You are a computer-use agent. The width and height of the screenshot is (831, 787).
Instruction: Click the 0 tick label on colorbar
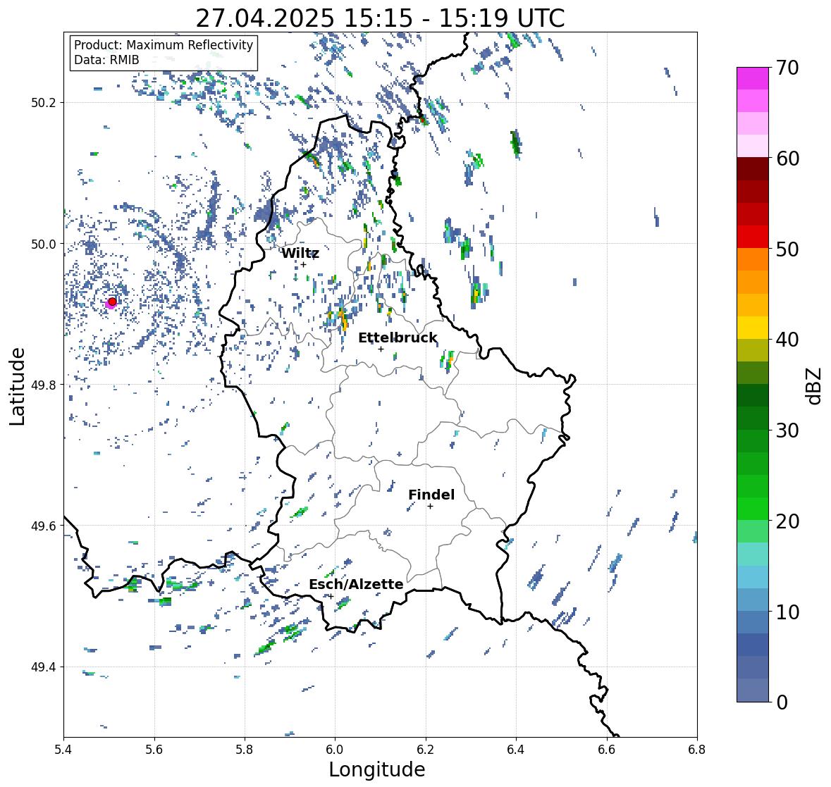[x=782, y=702]
